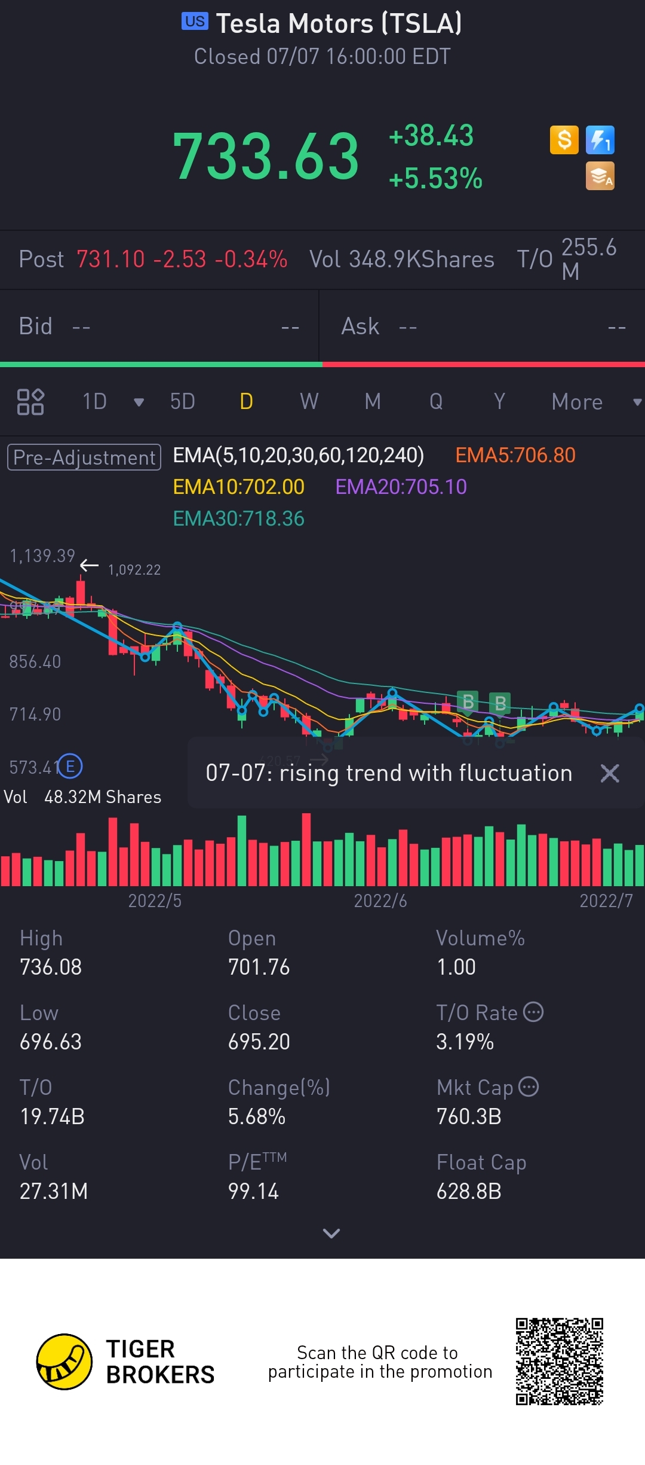Tap the Tiger Brokers logo
The height and width of the screenshot is (1465, 645).
[125, 1362]
